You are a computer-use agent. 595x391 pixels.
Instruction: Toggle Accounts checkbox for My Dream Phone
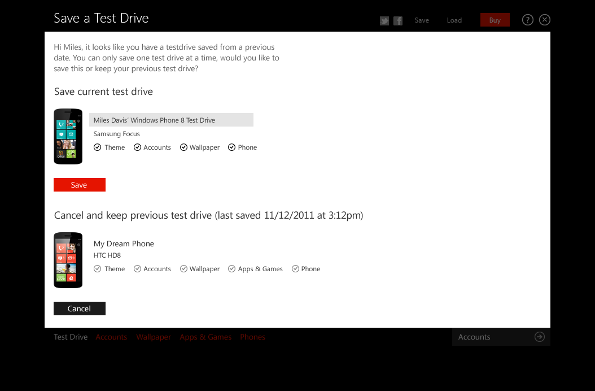coord(137,268)
